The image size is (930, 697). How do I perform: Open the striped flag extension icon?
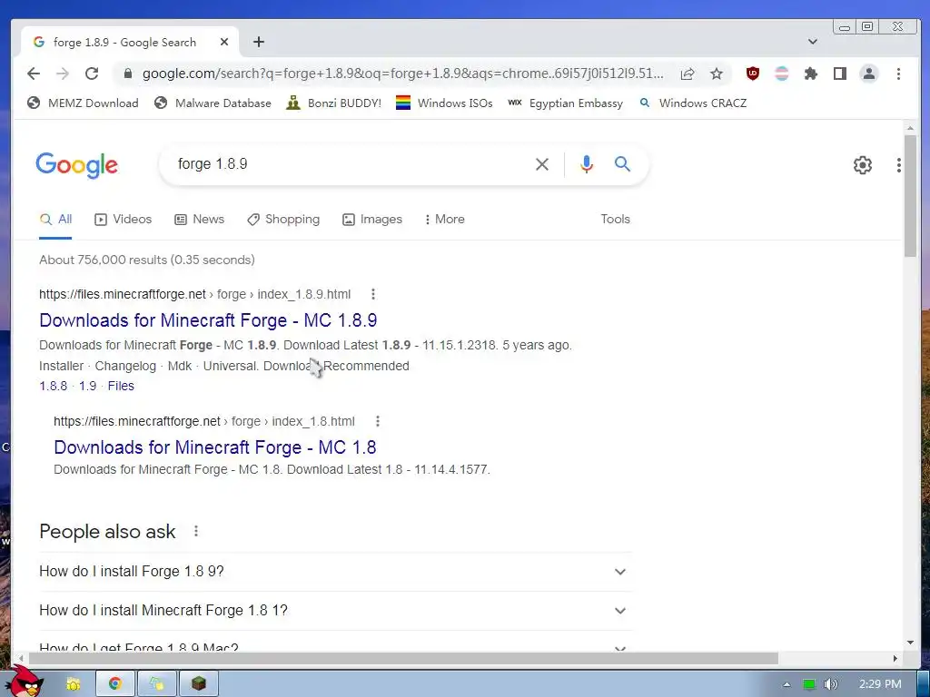click(782, 74)
